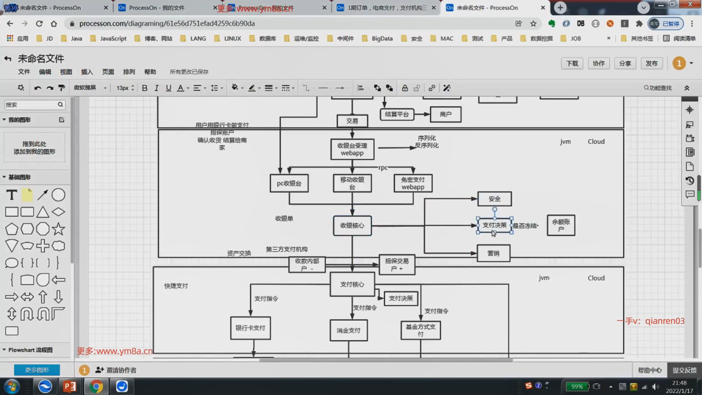Image resolution: width=702 pixels, height=395 pixels.
Task: Click the 更多图形 button
Action: [x=37, y=370]
